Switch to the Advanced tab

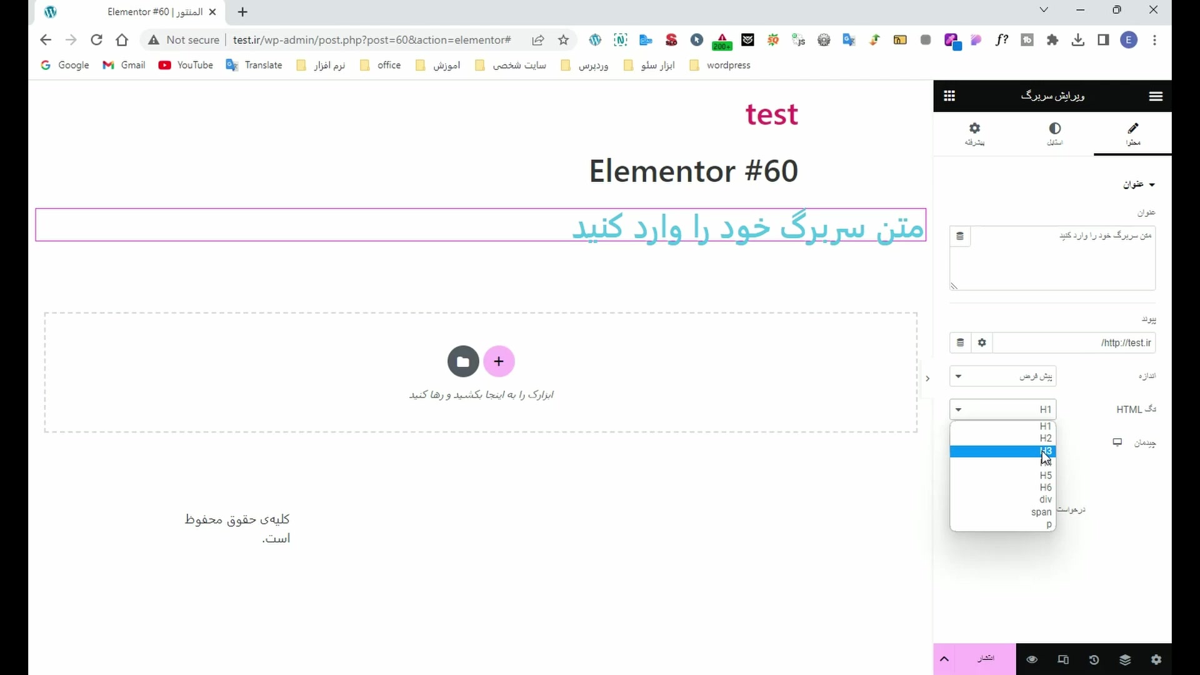[x=974, y=133]
